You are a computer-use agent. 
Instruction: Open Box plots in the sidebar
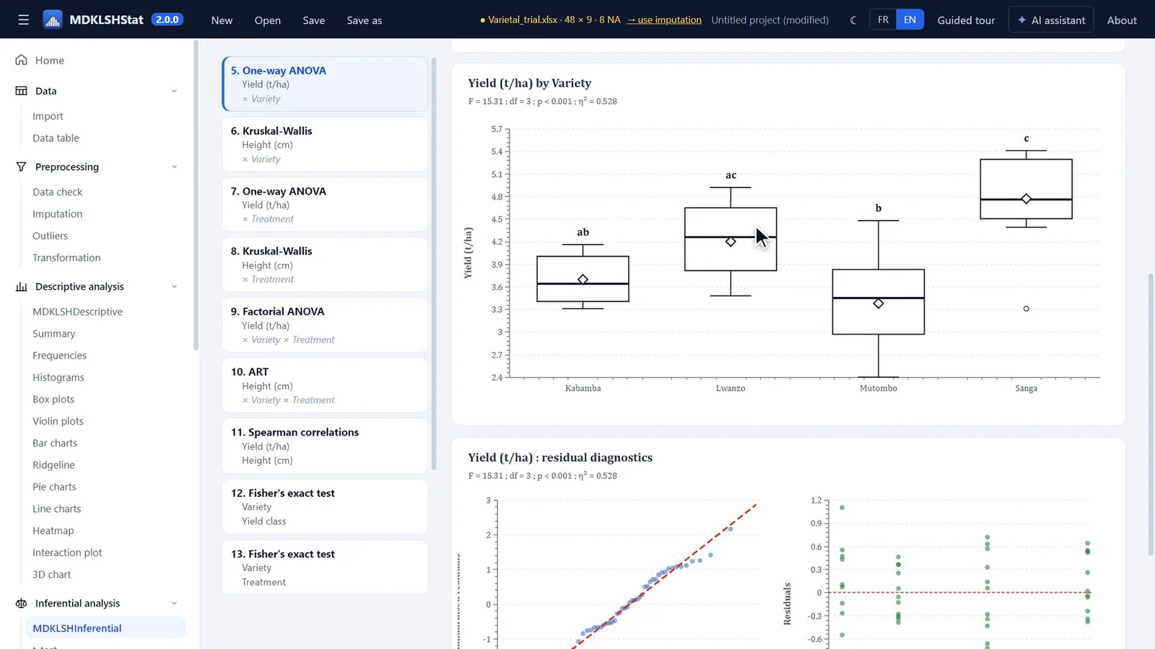click(x=53, y=399)
